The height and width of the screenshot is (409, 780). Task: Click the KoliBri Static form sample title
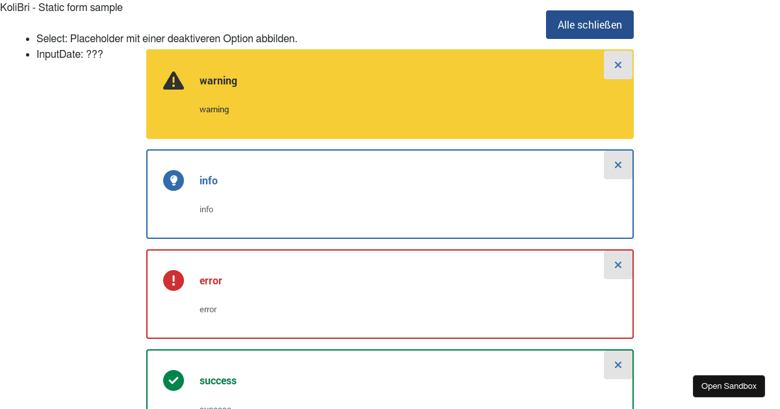(x=60, y=7)
